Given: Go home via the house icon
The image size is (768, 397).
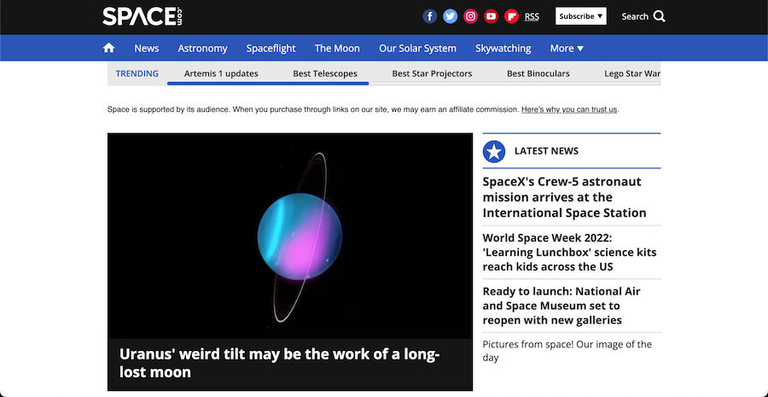Looking at the screenshot, I should [x=108, y=48].
